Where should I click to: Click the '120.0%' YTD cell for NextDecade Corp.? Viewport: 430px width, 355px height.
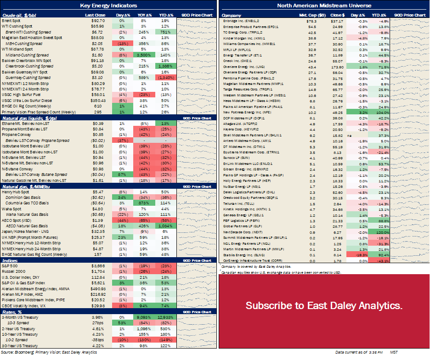(x=379, y=232)
